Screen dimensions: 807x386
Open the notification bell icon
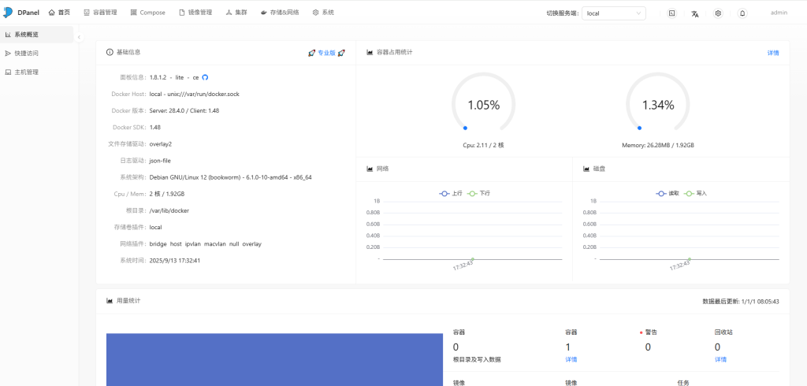pyautogui.click(x=742, y=13)
